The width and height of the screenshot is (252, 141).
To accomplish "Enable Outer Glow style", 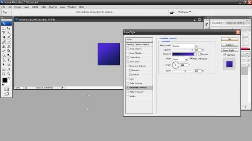I will (x=128, y=58).
